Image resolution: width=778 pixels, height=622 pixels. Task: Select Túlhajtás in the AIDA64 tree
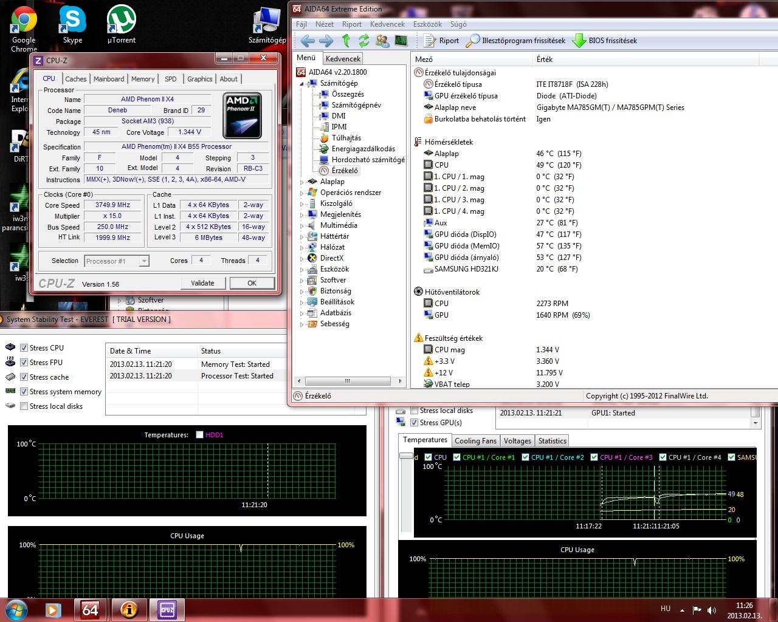346,138
